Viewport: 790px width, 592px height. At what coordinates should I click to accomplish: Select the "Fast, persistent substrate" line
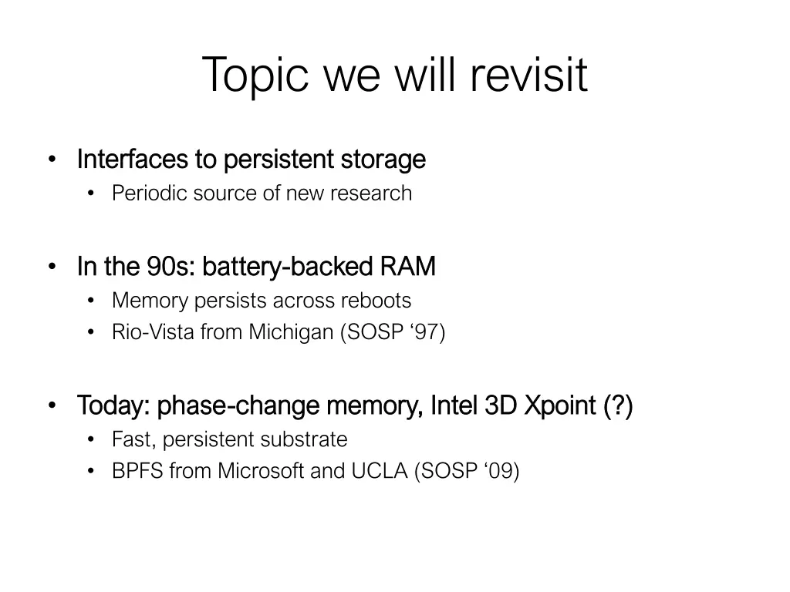coord(229,439)
